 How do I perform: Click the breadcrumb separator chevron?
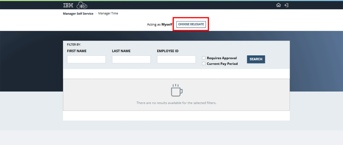tap(96, 14)
